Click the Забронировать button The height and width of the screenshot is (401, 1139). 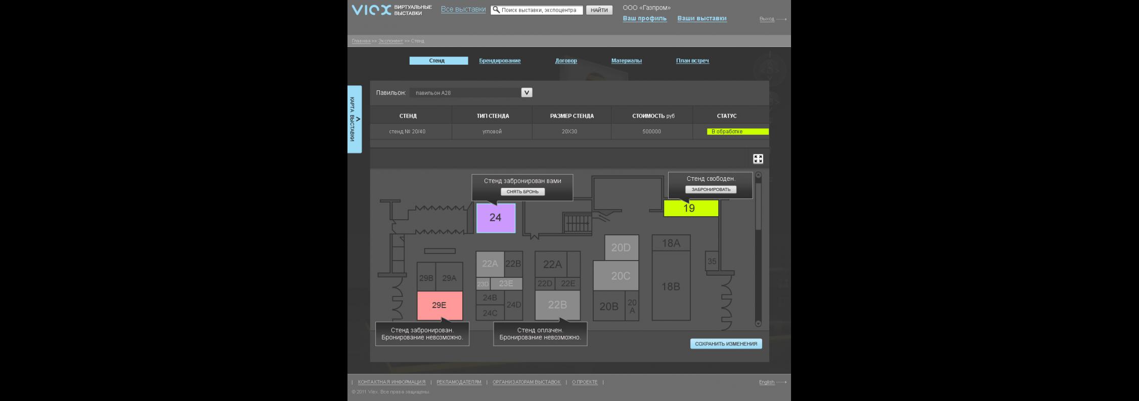pyautogui.click(x=711, y=189)
